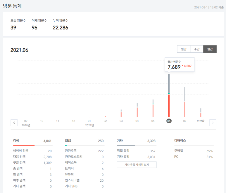Click the 기타 SNS row
Screen dimensions: 226x193
click(84, 186)
